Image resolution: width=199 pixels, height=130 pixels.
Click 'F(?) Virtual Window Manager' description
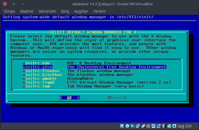[119, 82]
